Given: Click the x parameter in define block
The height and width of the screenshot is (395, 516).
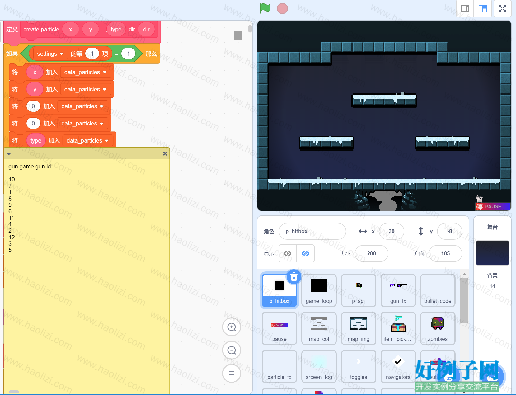Looking at the screenshot, I should tap(71, 30).
